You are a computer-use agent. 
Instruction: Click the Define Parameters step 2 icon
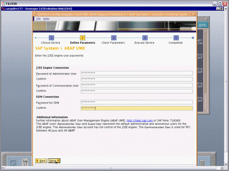point(83,37)
